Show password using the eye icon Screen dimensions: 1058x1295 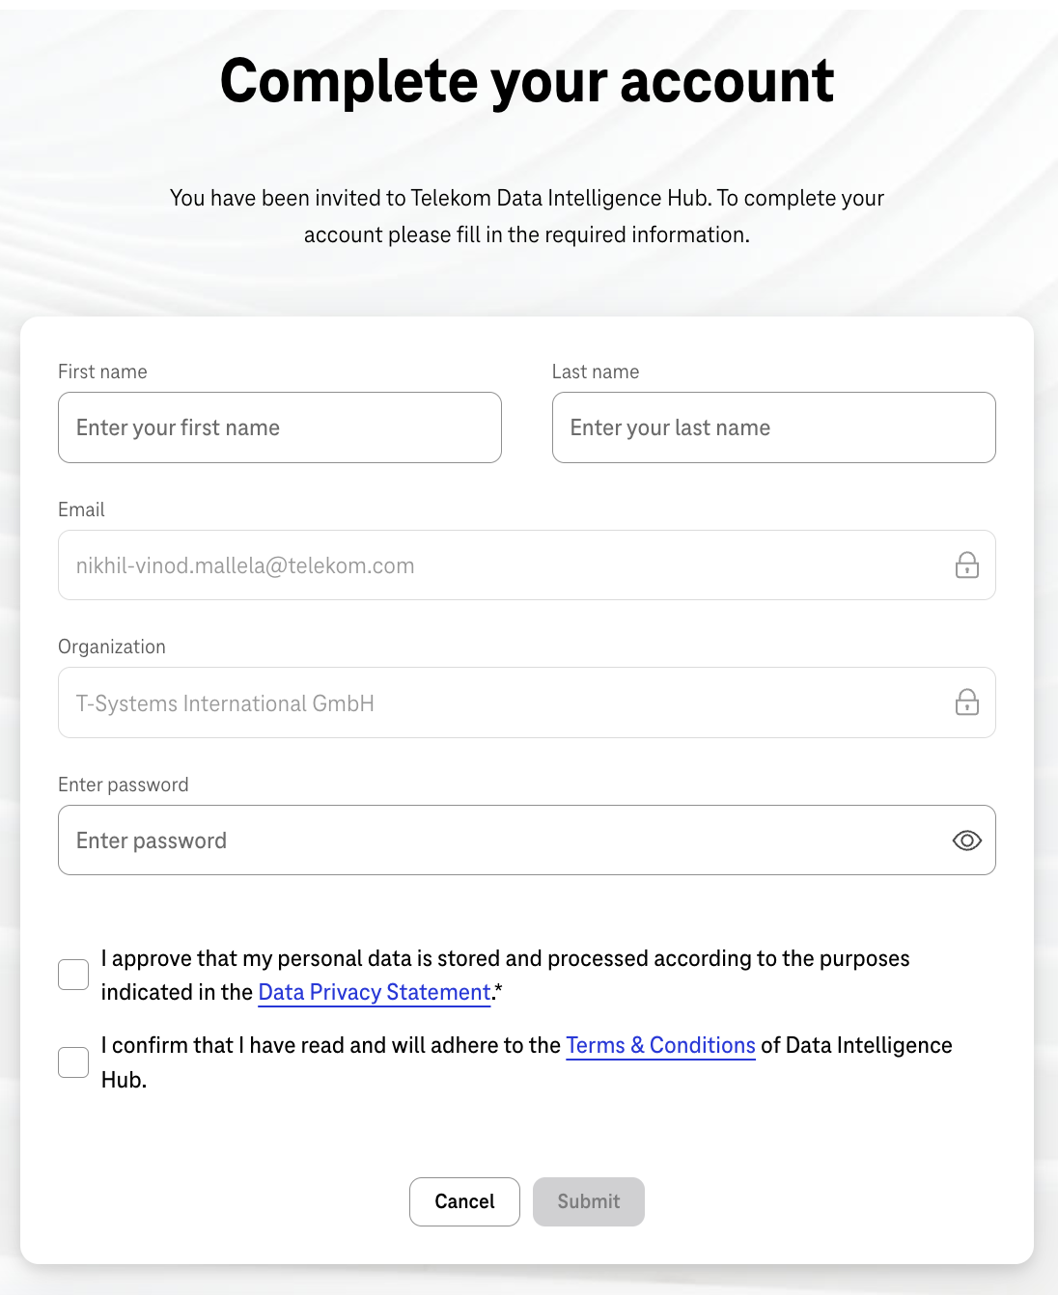click(x=966, y=840)
